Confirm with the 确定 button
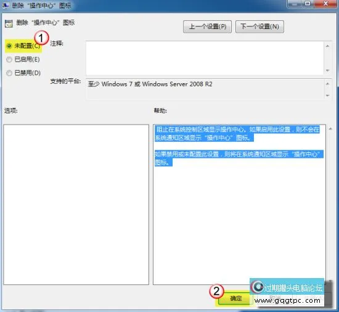 (235, 298)
